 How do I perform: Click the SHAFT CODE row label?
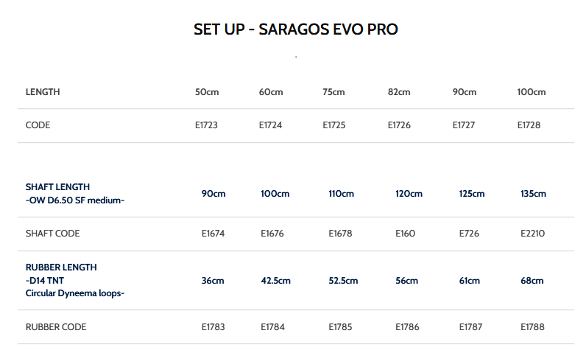pyautogui.click(x=52, y=234)
